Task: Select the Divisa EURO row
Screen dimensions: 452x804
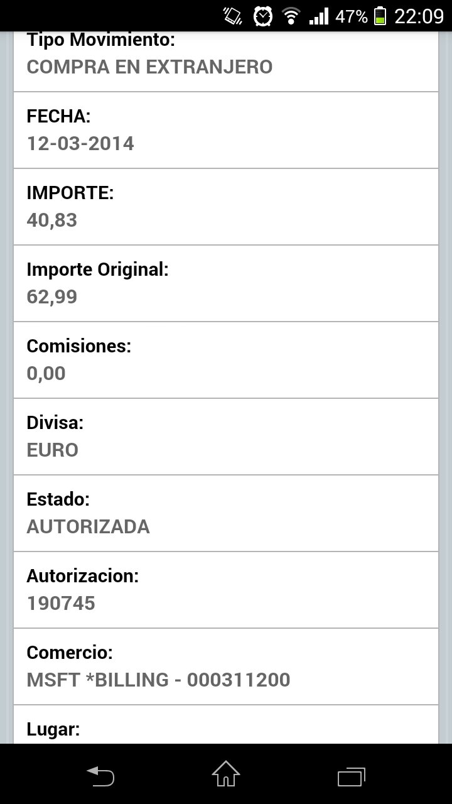Action: (x=226, y=437)
